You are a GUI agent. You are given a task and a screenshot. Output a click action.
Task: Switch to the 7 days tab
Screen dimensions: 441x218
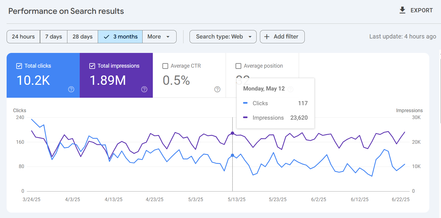(54, 36)
